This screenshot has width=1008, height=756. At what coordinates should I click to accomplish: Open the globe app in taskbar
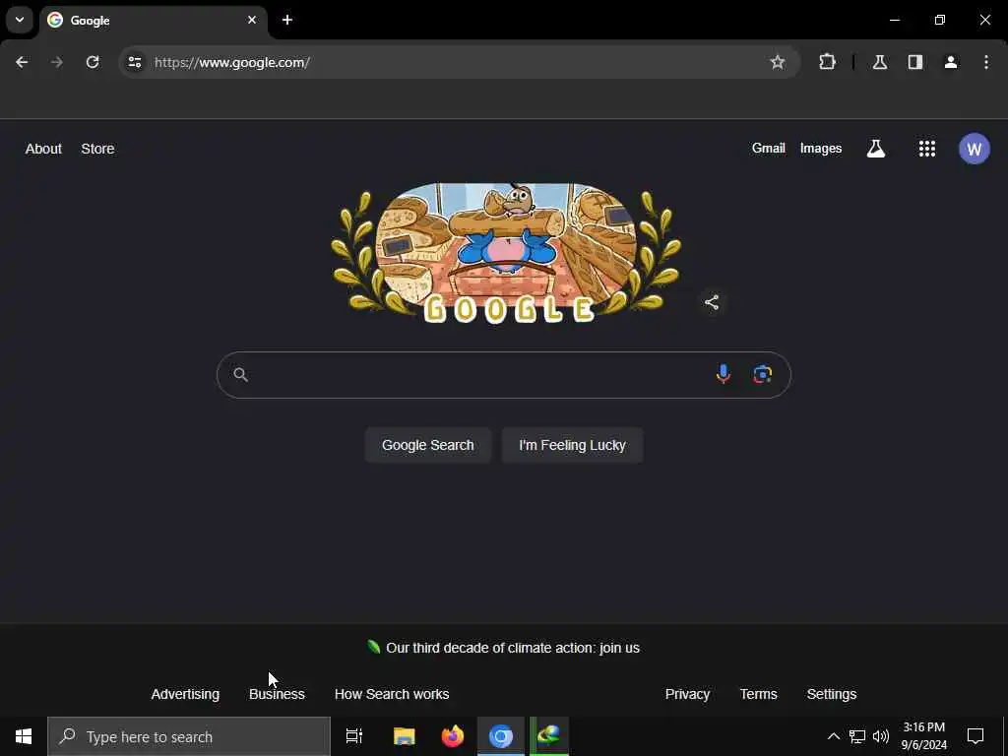tap(549, 736)
